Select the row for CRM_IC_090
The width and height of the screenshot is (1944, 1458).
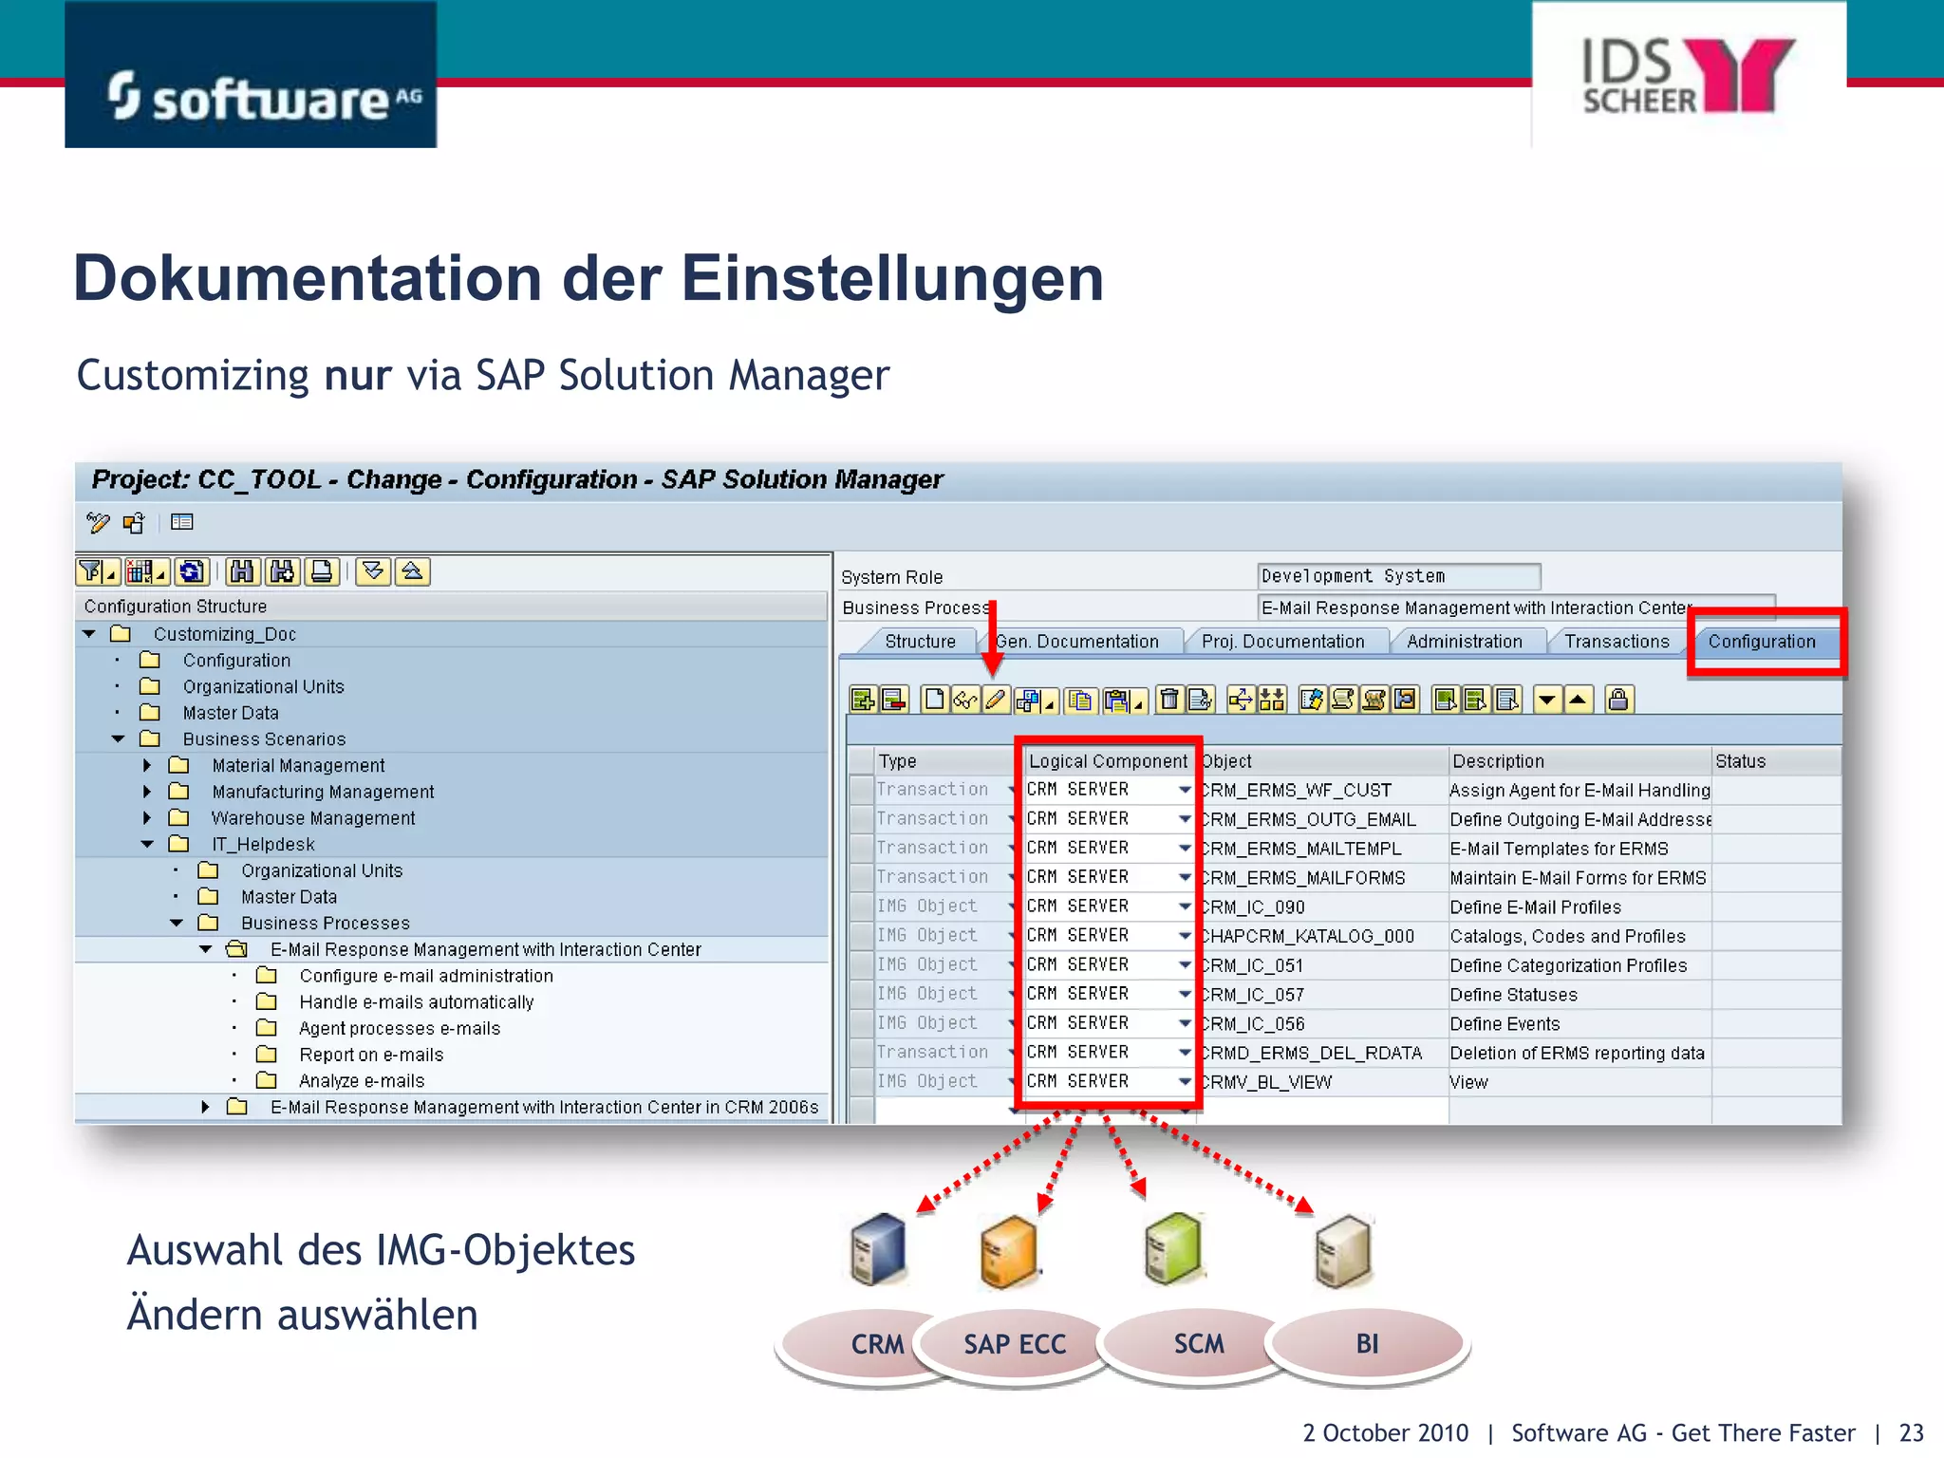pos(862,907)
